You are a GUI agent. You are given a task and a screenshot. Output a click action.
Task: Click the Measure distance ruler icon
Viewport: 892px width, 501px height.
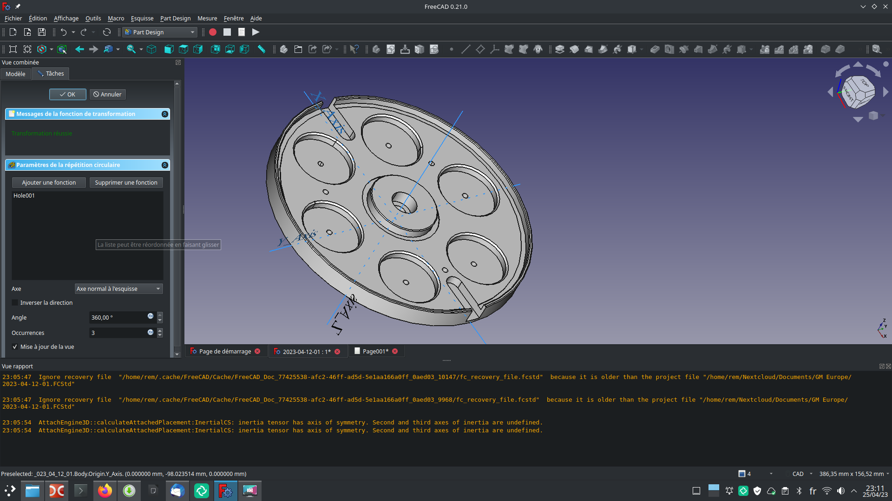pos(262,49)
